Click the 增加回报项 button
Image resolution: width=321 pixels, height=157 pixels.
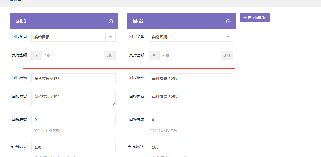[255, 18]
